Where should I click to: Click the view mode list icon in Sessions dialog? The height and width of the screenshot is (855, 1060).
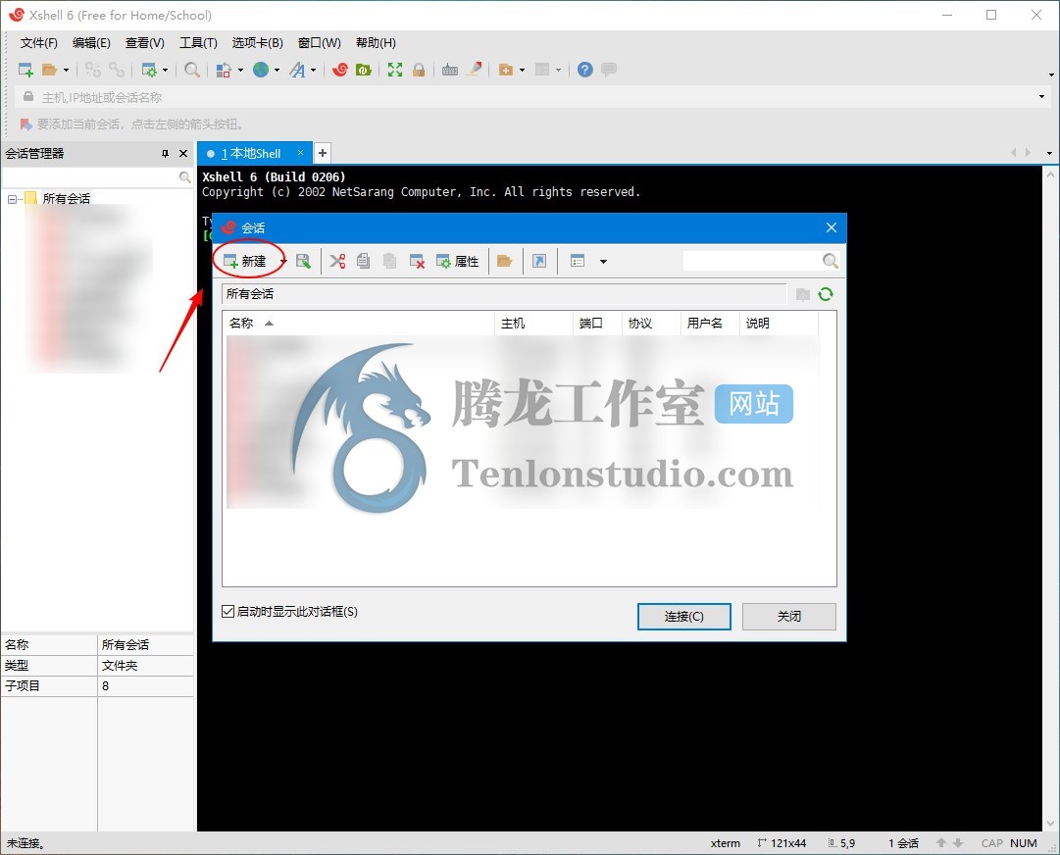tap(578, 261)
